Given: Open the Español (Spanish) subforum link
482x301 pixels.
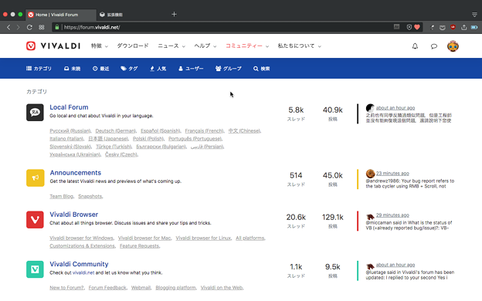Looking at the screenshot, I should (x=161, y=131).
